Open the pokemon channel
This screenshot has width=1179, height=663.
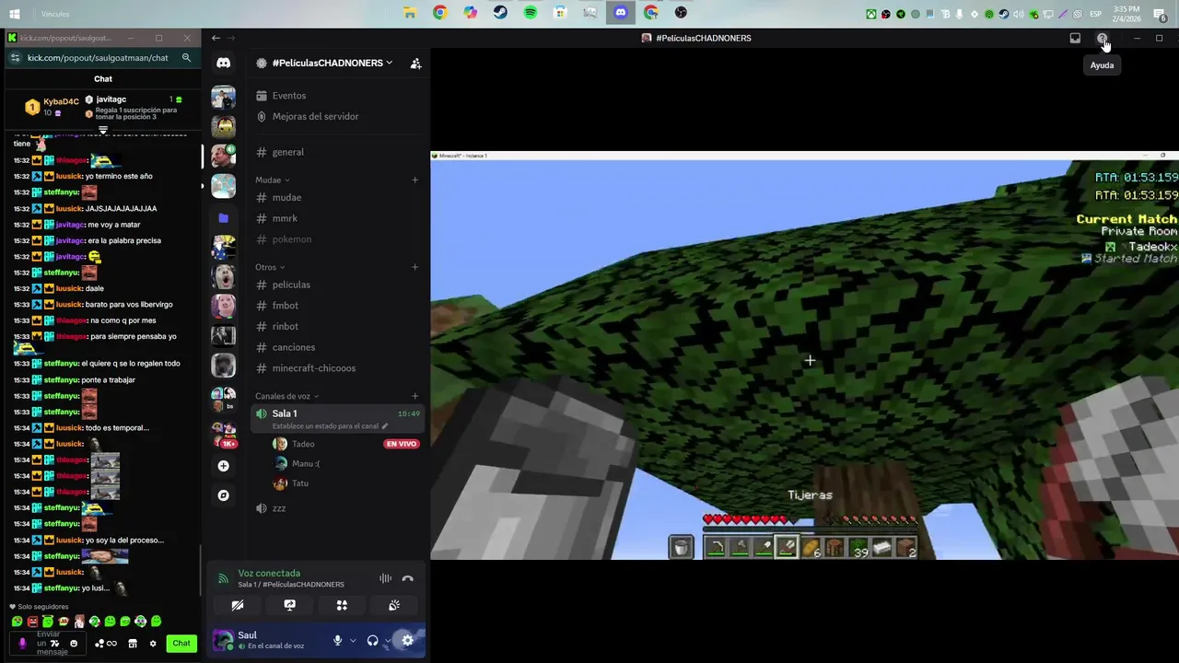(x=337, y=239)
